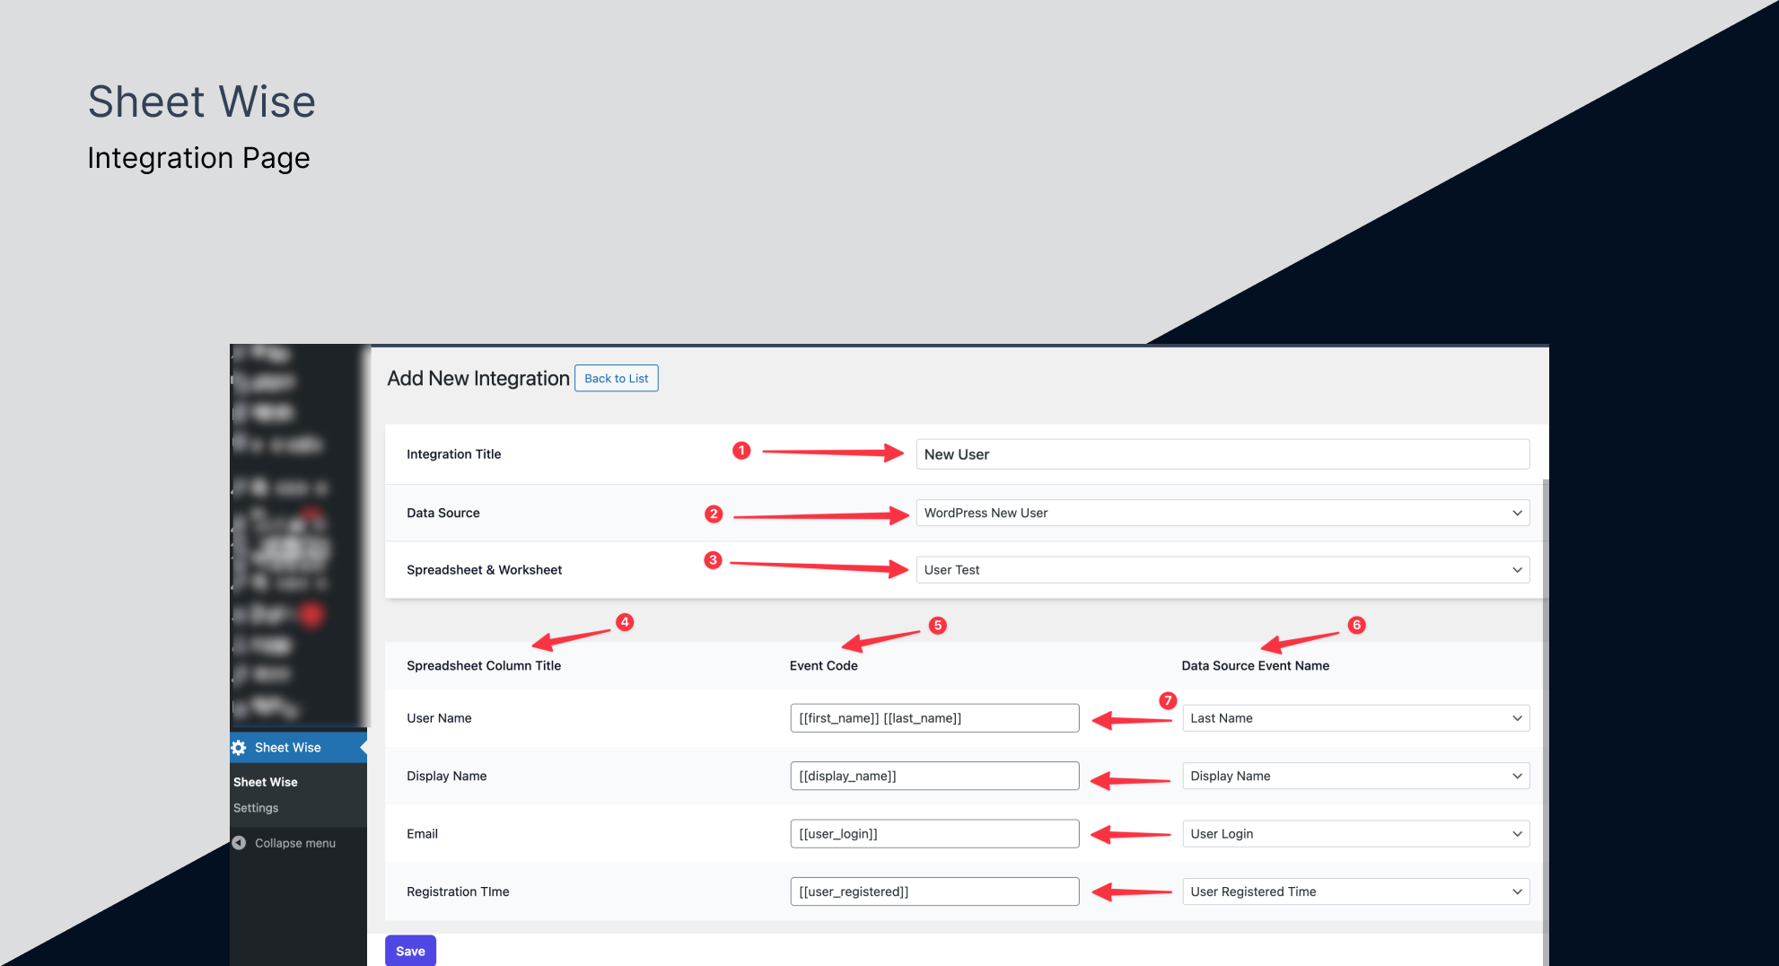1779x966 pixels.
Task: Click the Email row label
Action: pyautogui.click(x=422, y=834)
